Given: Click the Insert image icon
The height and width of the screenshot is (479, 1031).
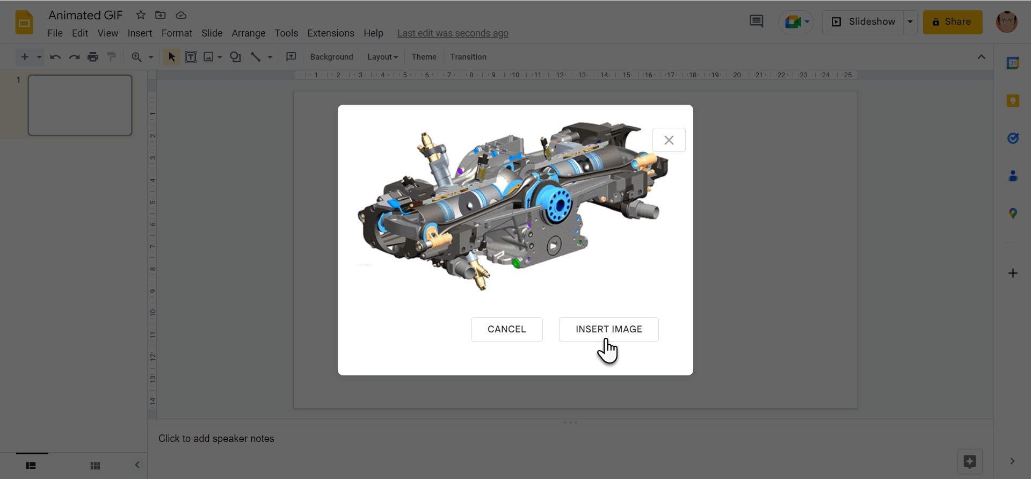Looking at the screenshot, I should pos(208,57).
